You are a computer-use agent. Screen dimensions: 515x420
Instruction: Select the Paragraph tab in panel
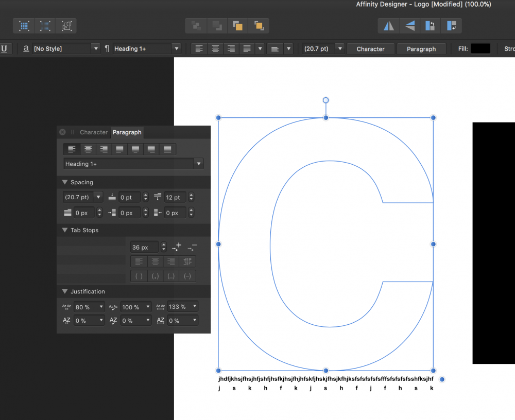click(x=127, y=132)
